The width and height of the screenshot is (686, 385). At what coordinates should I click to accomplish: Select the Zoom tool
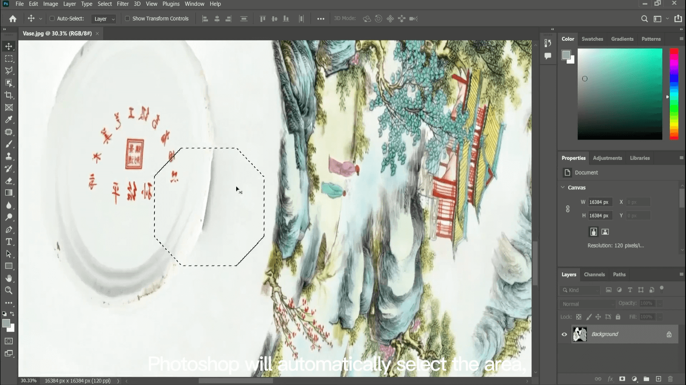point(9,291)
